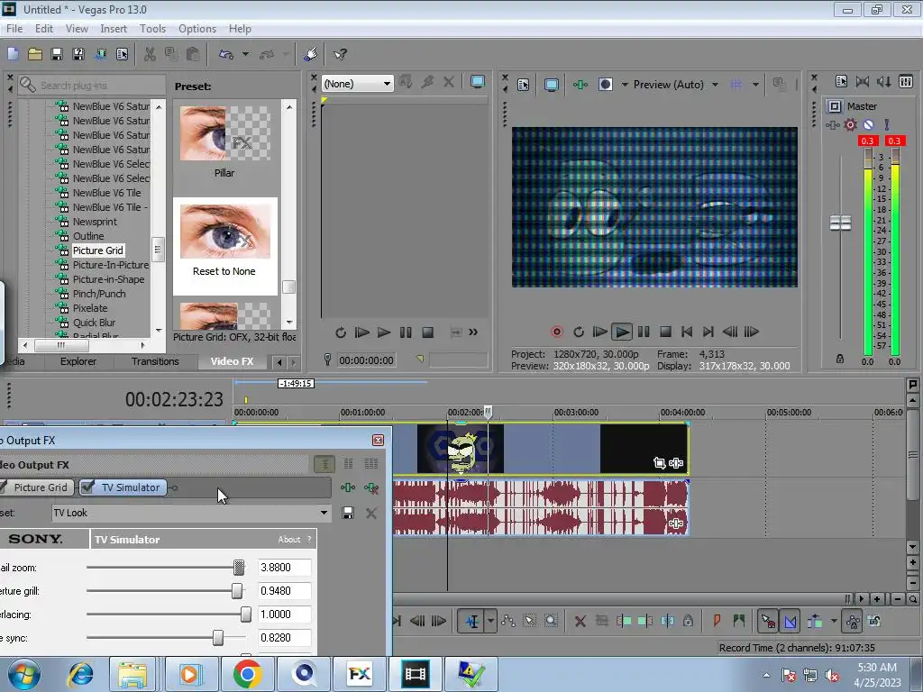Select the Reset to None preset
The width and height of the screenshot is (923, 692).
click(x=224, y=246)
